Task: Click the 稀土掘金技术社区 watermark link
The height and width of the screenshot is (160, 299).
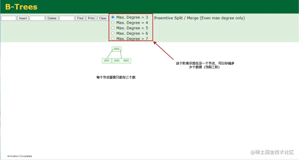Action: (273, 152)
